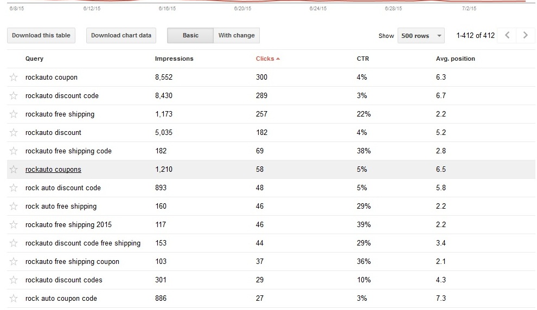Click Download chart data button
This screenshot has height=310, width=537.
(121, 36)
